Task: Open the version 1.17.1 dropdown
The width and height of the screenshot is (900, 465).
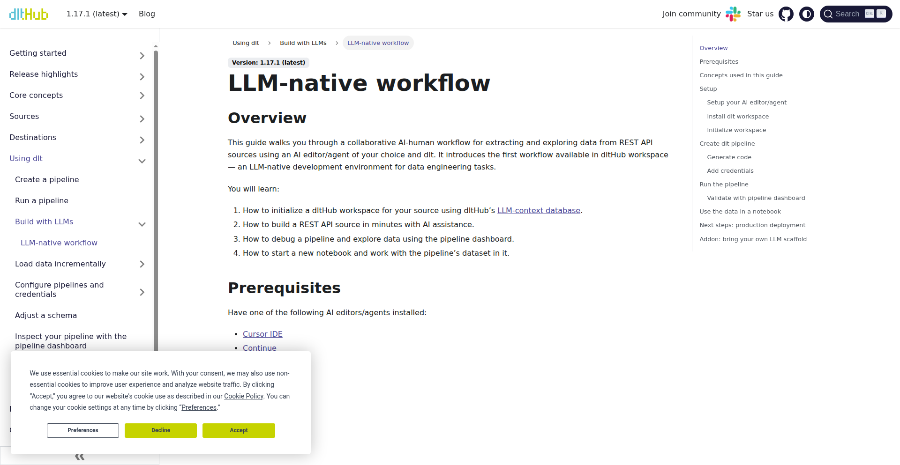Action: point(97,14)
